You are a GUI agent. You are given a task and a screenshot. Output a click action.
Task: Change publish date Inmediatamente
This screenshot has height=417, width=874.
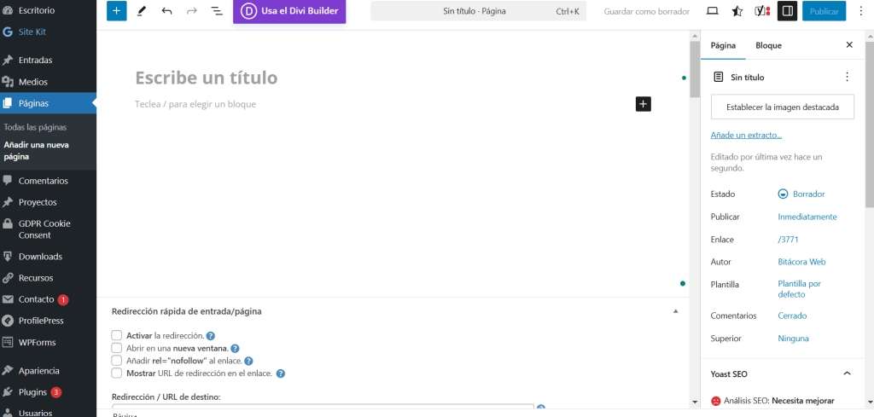(807, 217)
